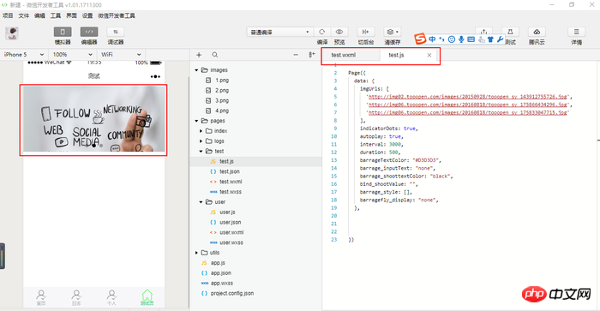Select app.json in the file tree

[x=221, y=272]
